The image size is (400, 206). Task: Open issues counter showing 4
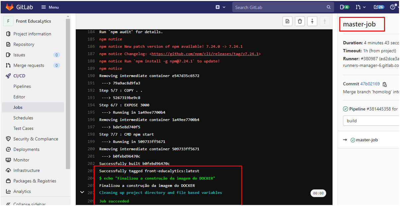[x=345, y=7]
